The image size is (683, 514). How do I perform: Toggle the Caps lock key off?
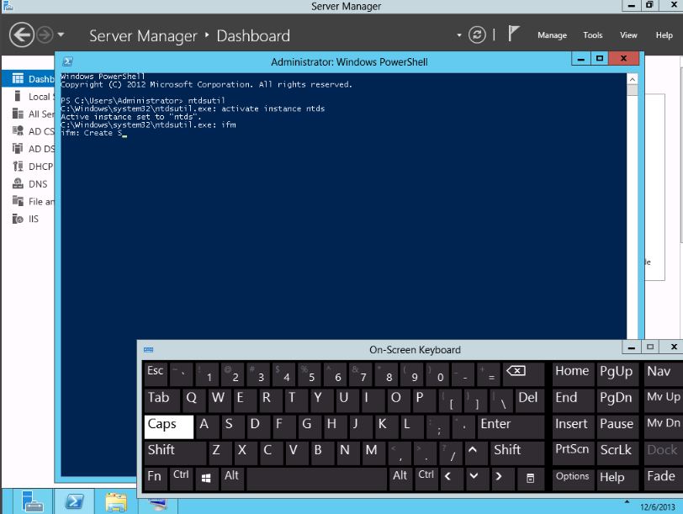click(x=168, y=425)
